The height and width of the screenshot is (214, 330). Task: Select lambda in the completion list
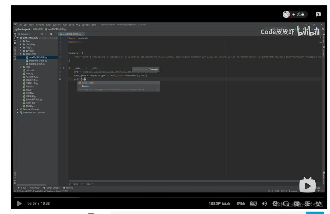(119, 86)
